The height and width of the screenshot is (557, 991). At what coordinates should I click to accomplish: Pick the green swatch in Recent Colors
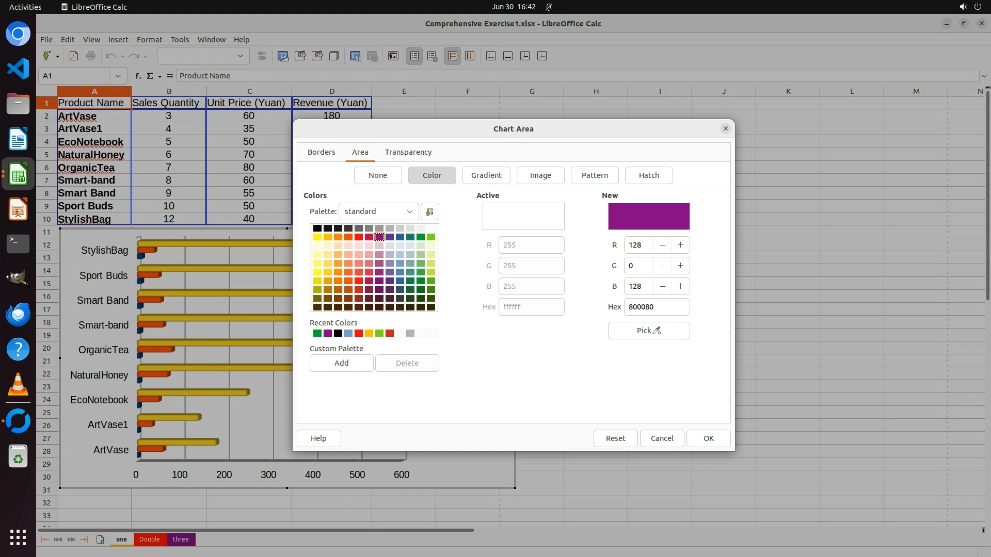pos(317,333)
